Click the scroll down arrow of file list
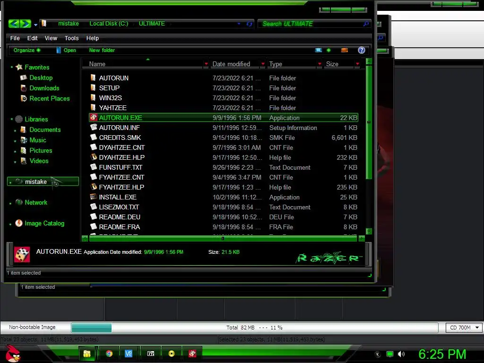Viewport: 484px width, 363px height. [x=369, y=231]
